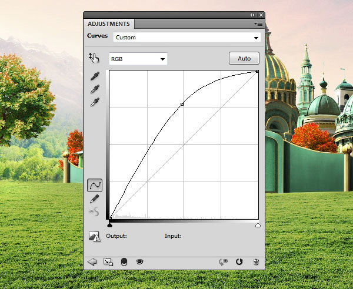Select the on-image targeted adjustment hand tool
Image resolution: width=353 pixels, height=289 pixels.
pos(94,58)
